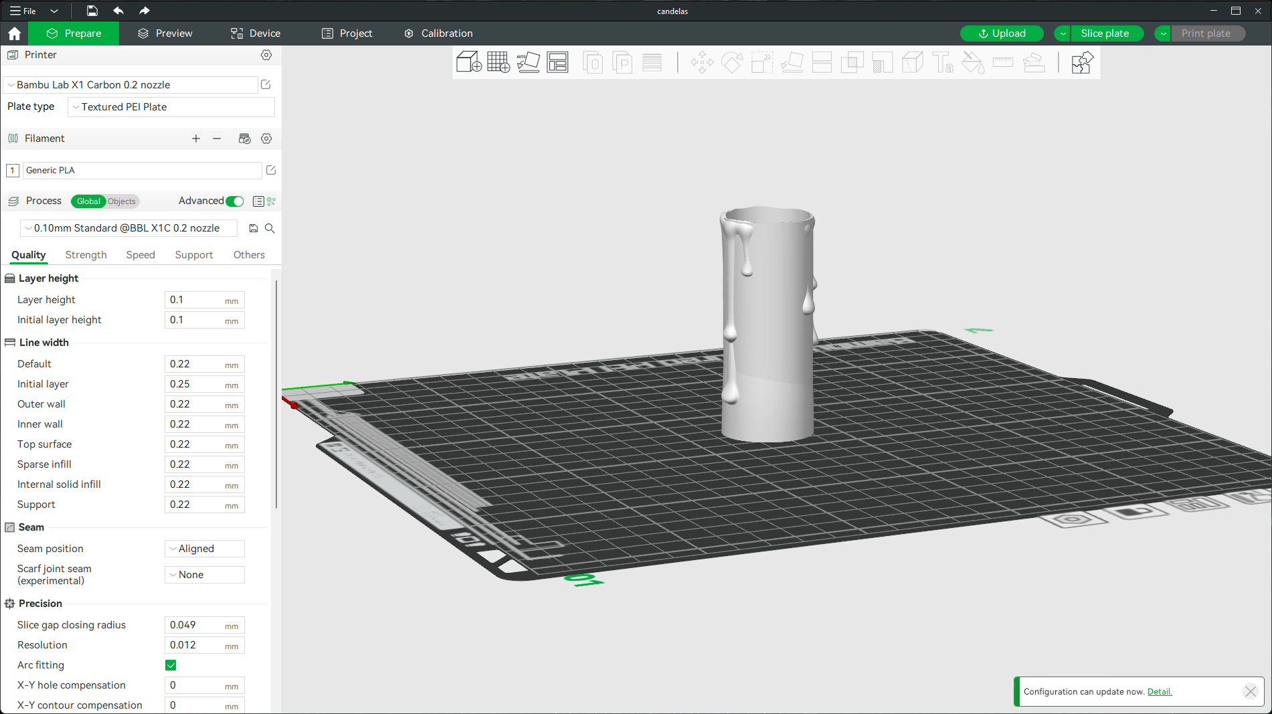Save the process preset with disk icon
Screen dimensions: 1272x714
click(x=254, y=228)
